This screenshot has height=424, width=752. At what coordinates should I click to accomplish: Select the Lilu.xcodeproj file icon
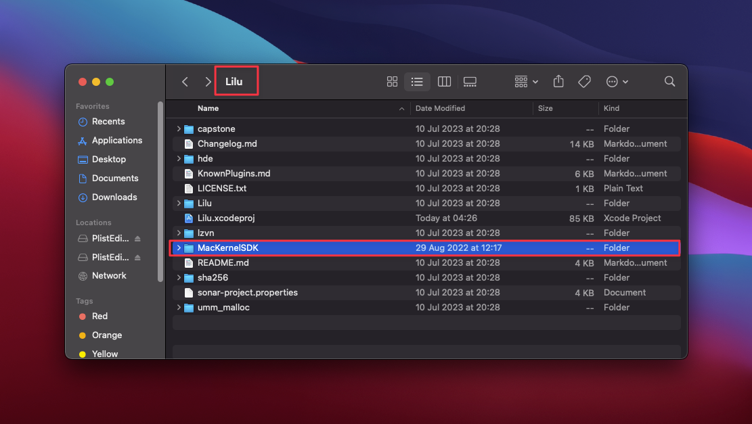(x=188, y=218)
